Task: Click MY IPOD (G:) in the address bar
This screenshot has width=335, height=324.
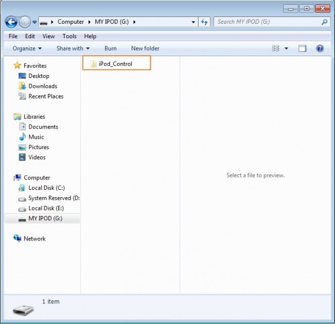Action: tap(112, 22)
